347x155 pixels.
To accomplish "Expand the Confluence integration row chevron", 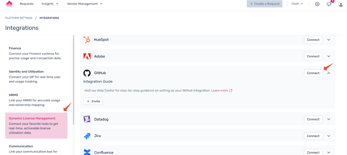I will [329, 152].
